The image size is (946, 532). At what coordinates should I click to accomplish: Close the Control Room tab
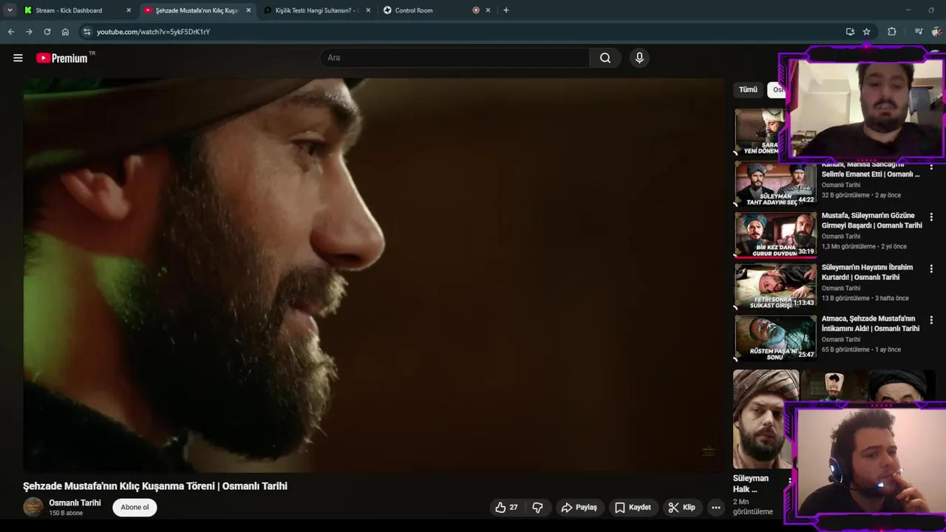(488, 10)
